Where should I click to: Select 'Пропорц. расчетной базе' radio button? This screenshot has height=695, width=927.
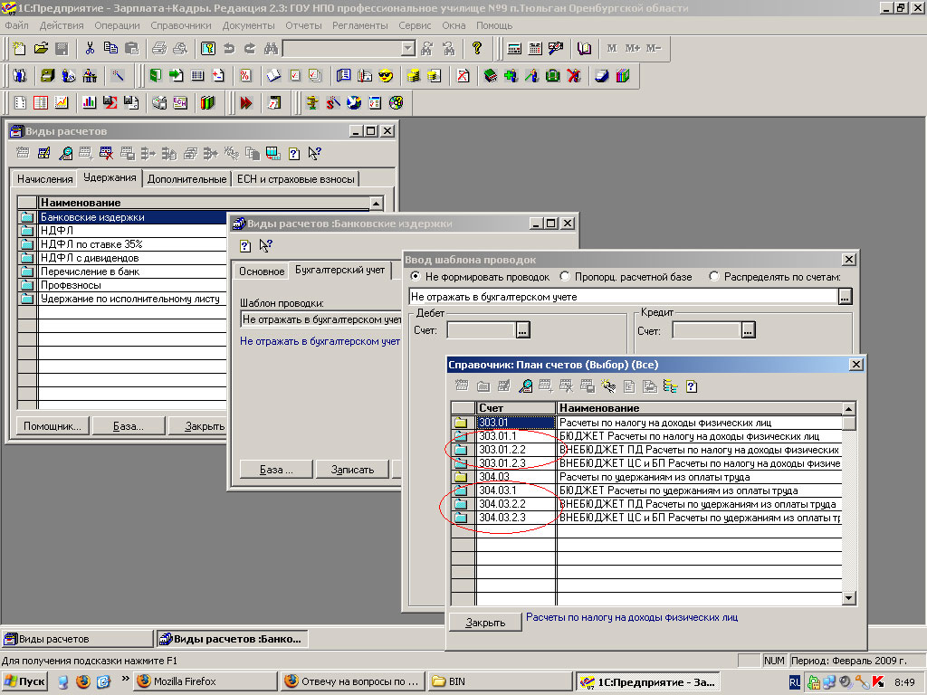point(565,276)
